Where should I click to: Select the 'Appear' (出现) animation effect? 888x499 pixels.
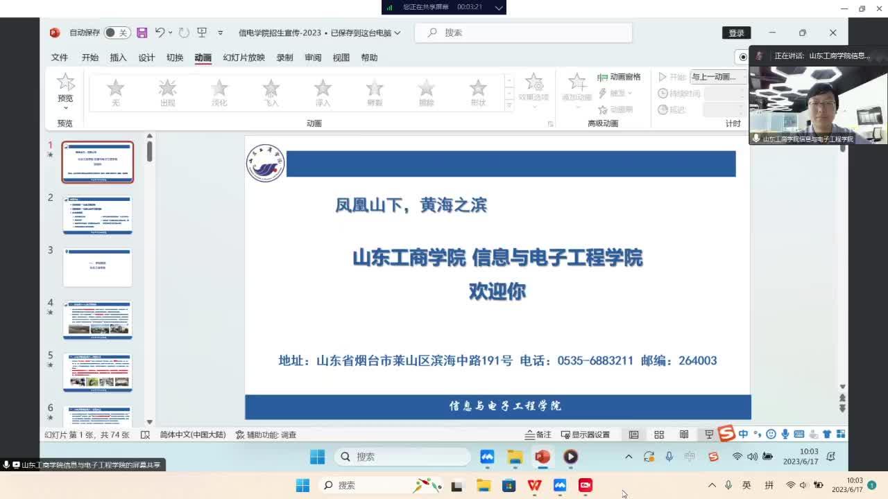pos(167,92)
